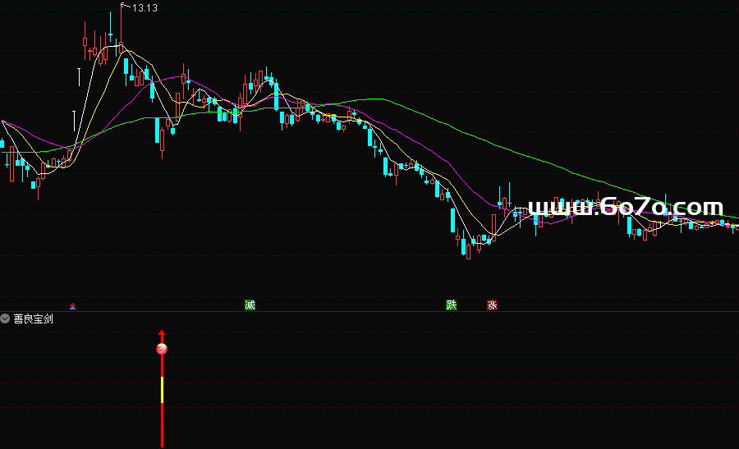This screenshot has height=449, width=739.
Task: Select the yellow segment of signal bar
Action: (162, 390)
